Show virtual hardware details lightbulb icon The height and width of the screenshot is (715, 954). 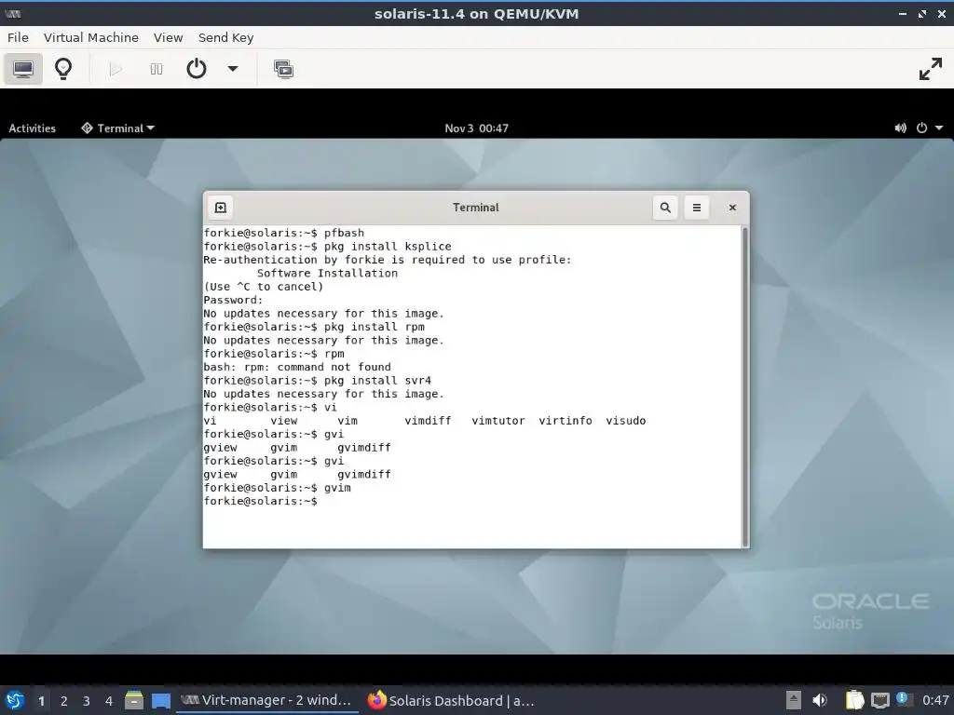pos(63,69)
